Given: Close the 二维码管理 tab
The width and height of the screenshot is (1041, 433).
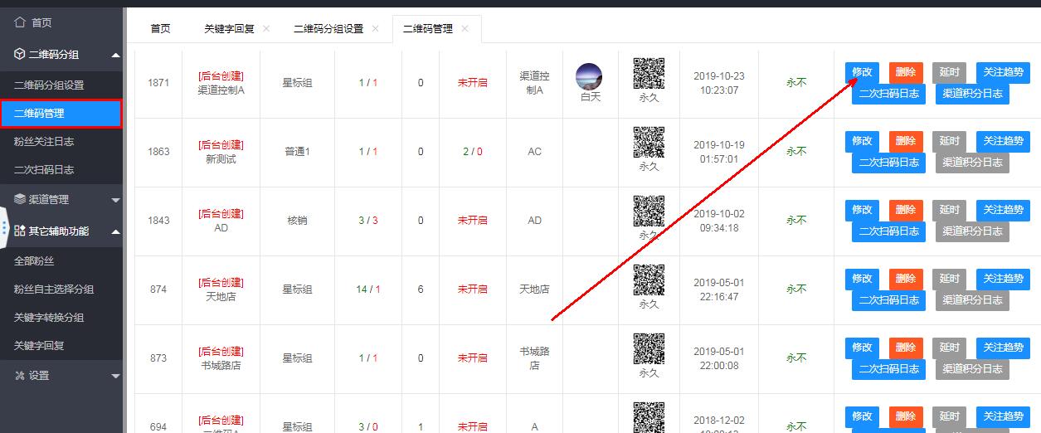Looking at the screenshot, I should click(x=465, y=28).
